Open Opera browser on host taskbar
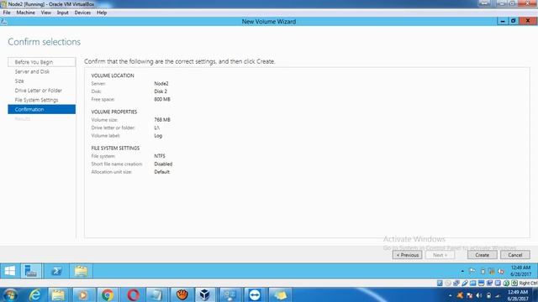538x302 pixels. tap(133, 294)
